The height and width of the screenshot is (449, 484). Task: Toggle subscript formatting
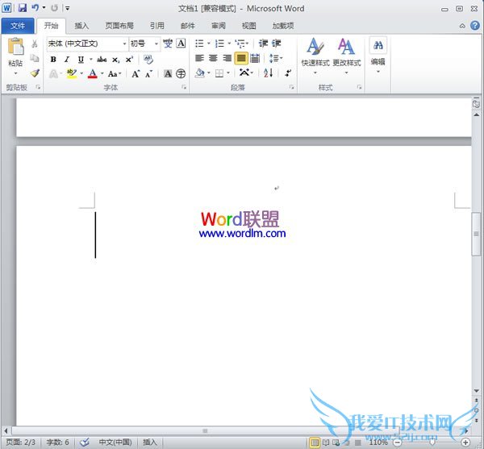click(115, 59)
